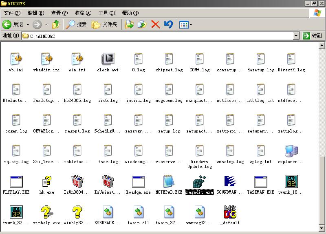
Task: Click the 搜索 (Search) button
Action: (x=77, y=24)
